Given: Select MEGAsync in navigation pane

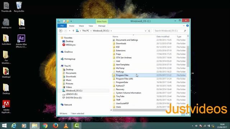Looking at the screenshot, I should click(71, 45).
